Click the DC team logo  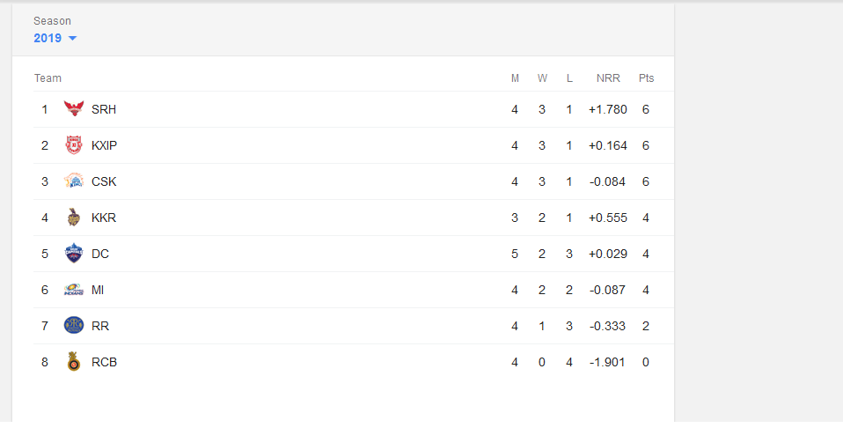74,254
